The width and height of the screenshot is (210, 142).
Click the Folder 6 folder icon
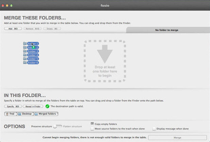[x=25, y=63]
